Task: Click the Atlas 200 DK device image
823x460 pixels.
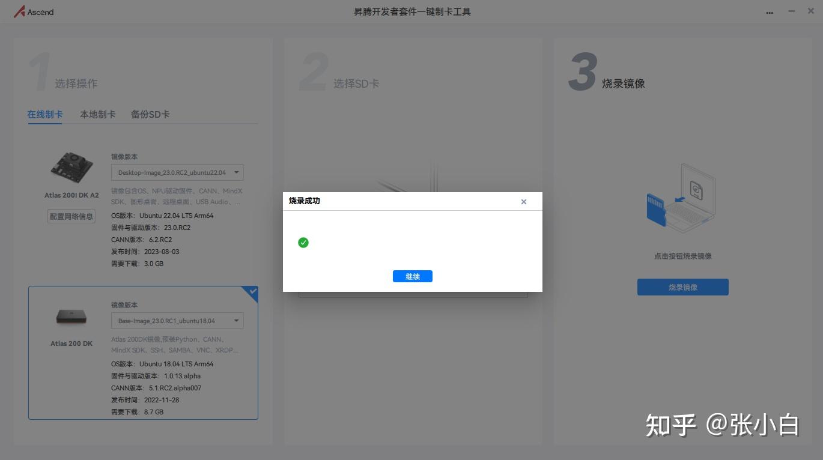Action: pos(71,316)
